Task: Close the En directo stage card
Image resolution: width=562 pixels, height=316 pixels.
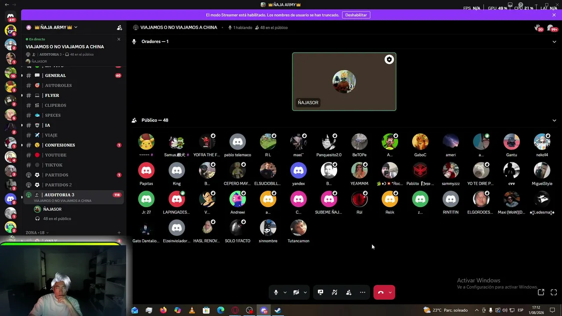Action: pos(119,39)
